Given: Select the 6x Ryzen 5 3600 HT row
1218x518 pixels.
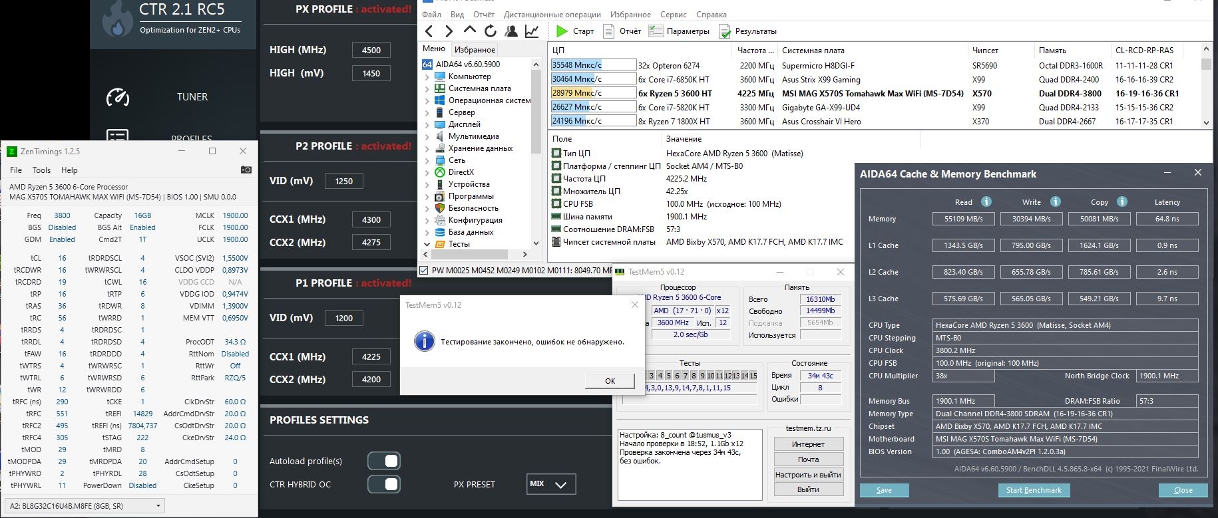Looking at the screenshot, I should pos(874,93).
